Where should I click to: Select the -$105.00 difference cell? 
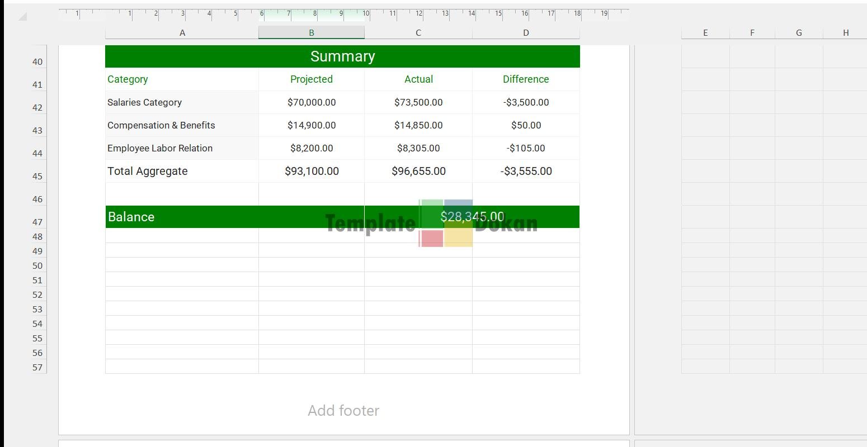click(x=526, y=148)
